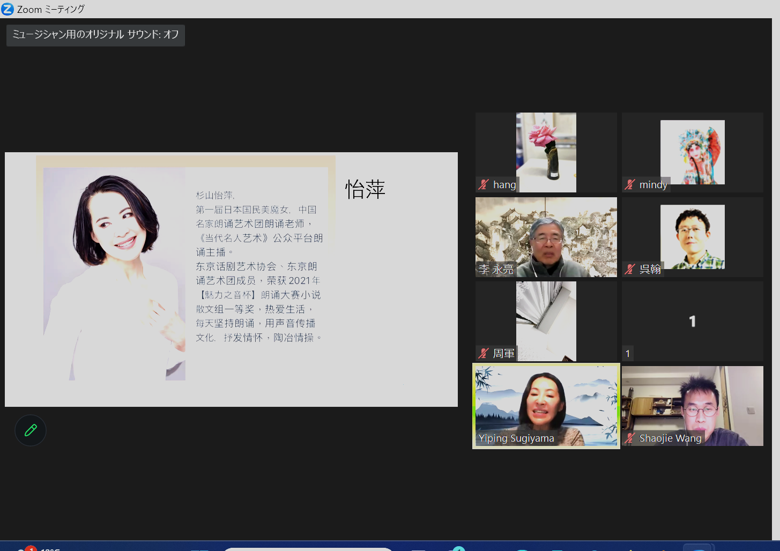Click hang's muted microphone icon
Screen dimensions: 780x551
[x=484, y=185]
